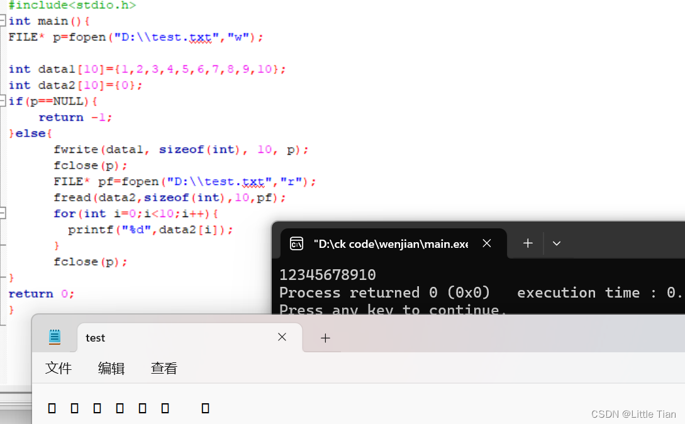Click the first fclose(p) line after fwrite
The width and height of the screenshot is (685, 424).
(x=91, y=165)
